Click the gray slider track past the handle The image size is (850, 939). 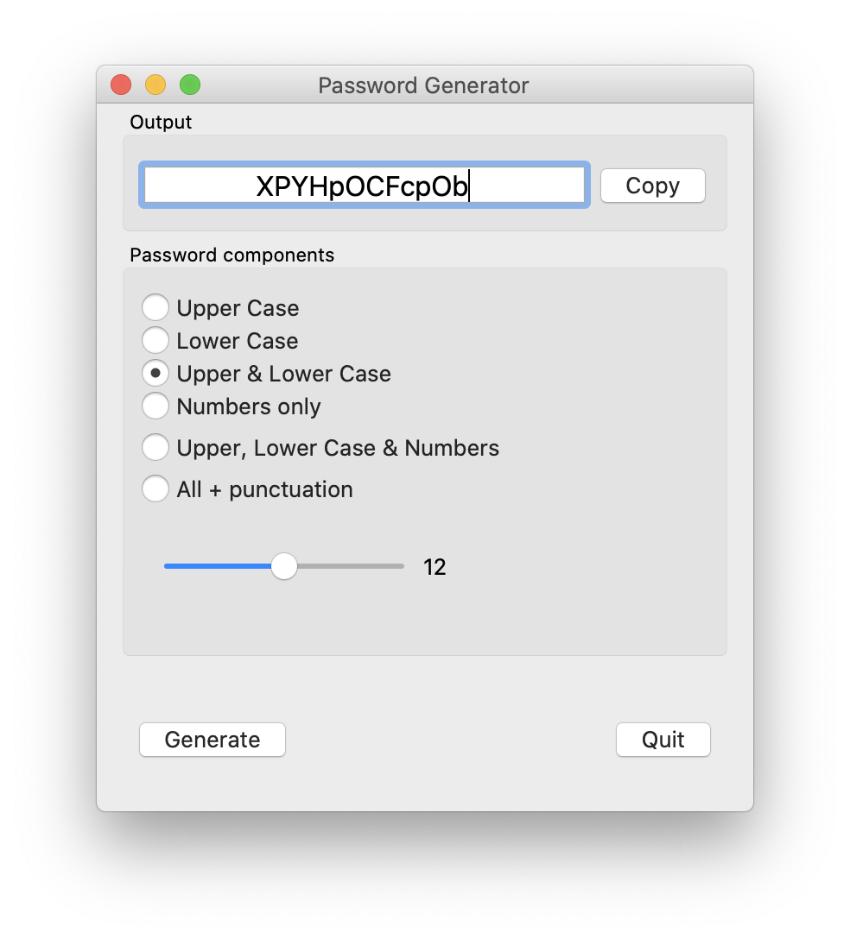351,566
